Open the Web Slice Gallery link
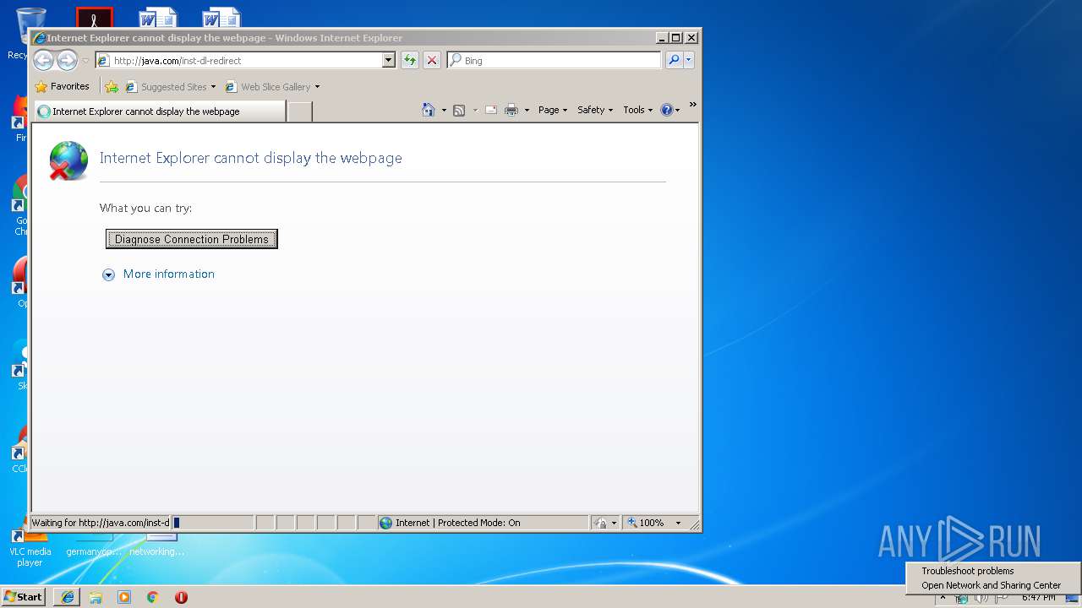Image resolution: width=1082 pixels, height=608 pixels. pos(272,87)
